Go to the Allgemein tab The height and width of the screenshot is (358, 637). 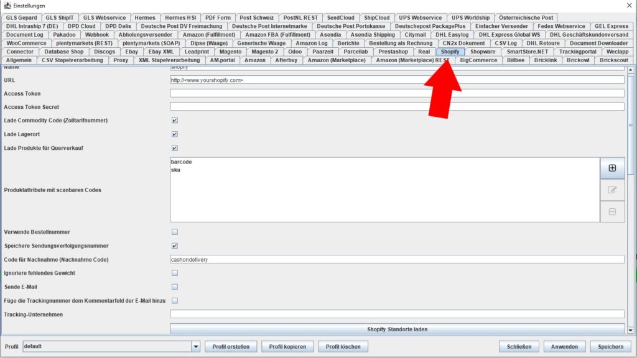19,60
